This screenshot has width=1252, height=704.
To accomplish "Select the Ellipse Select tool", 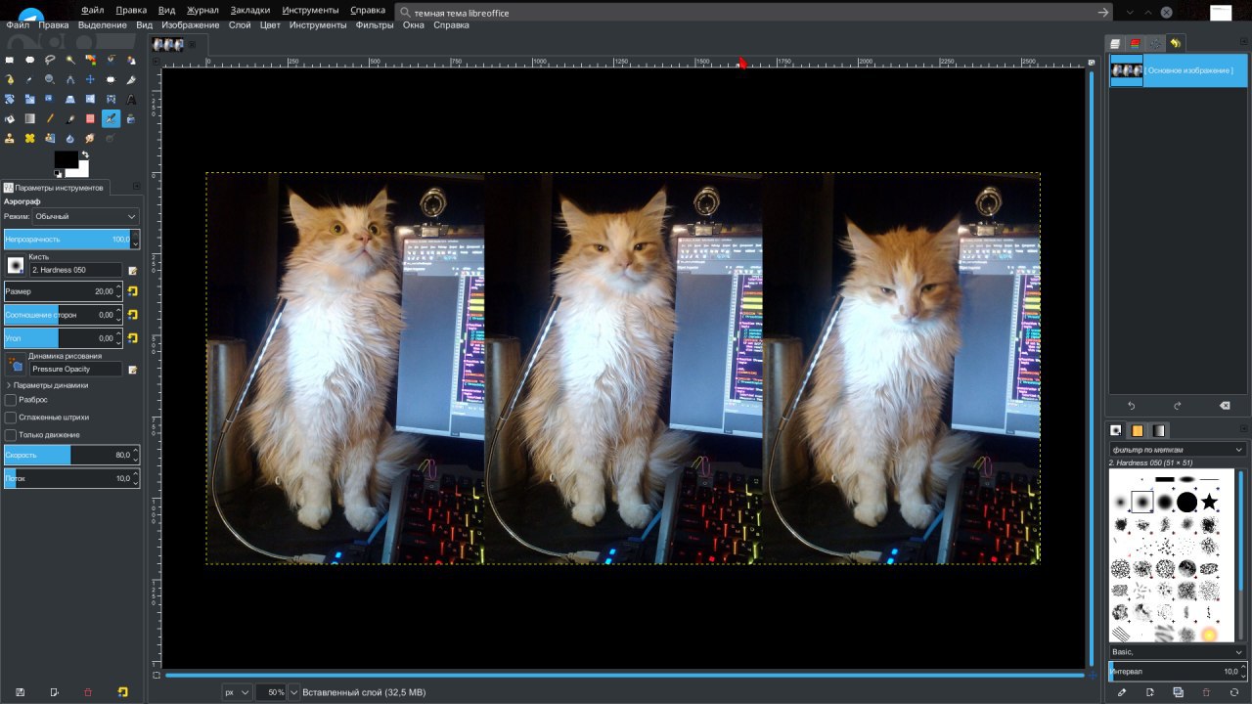I will click(30, 60).
